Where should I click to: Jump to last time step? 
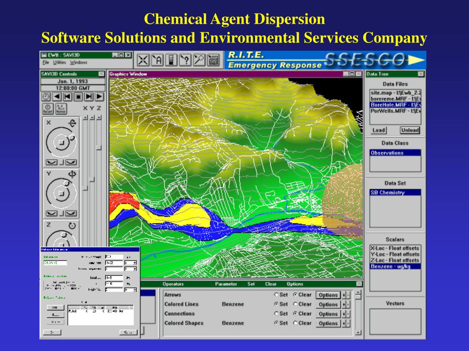click(x=89, y=97)
